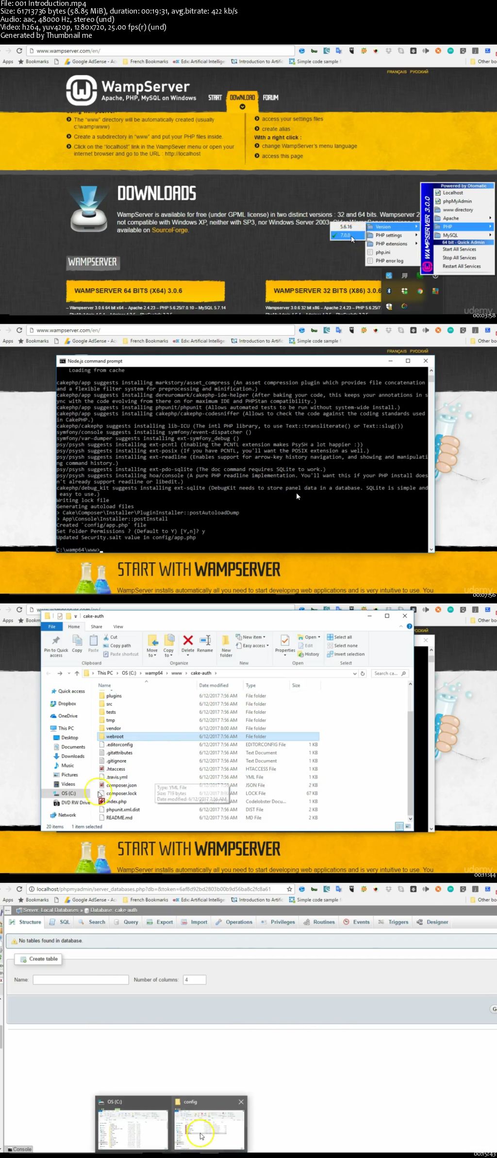Expand the MySQL submenu in WampServer menu

click(464, 235)
